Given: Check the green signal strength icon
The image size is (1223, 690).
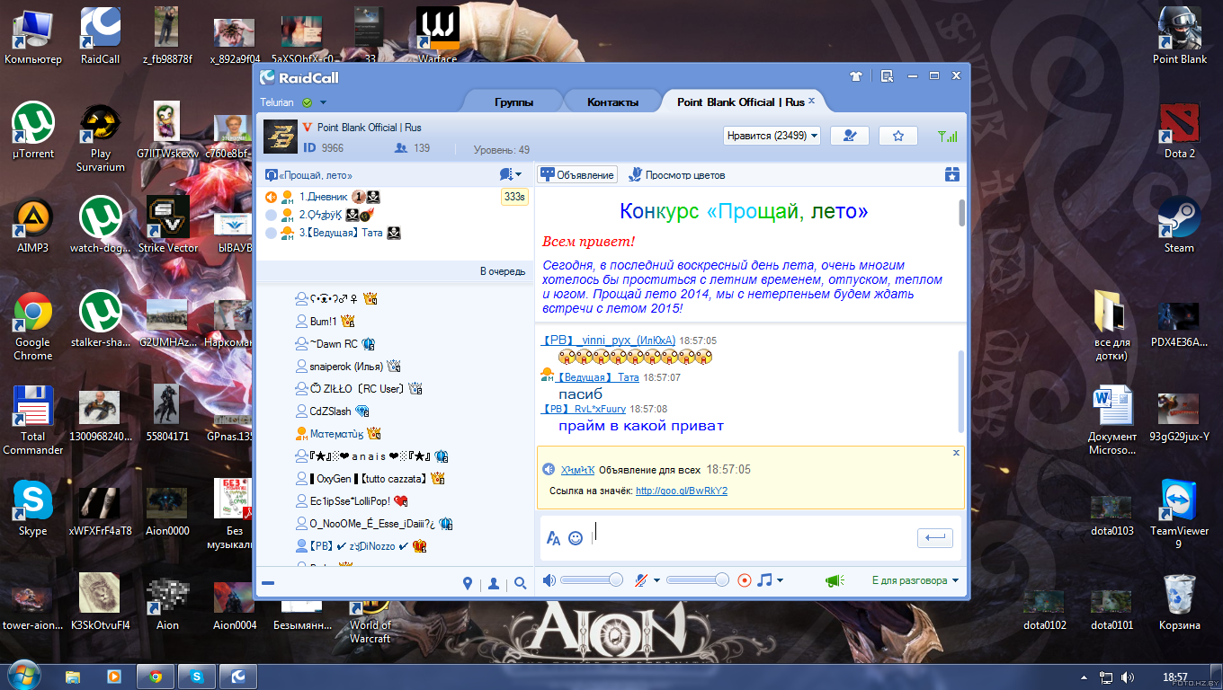Looking at the screenshot, I should click(947, 137).
